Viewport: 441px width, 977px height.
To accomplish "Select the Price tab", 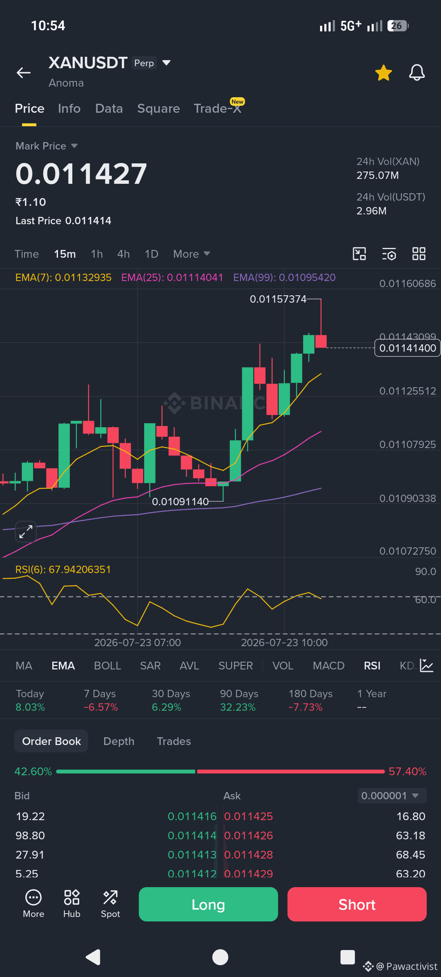I will (29, 109).
